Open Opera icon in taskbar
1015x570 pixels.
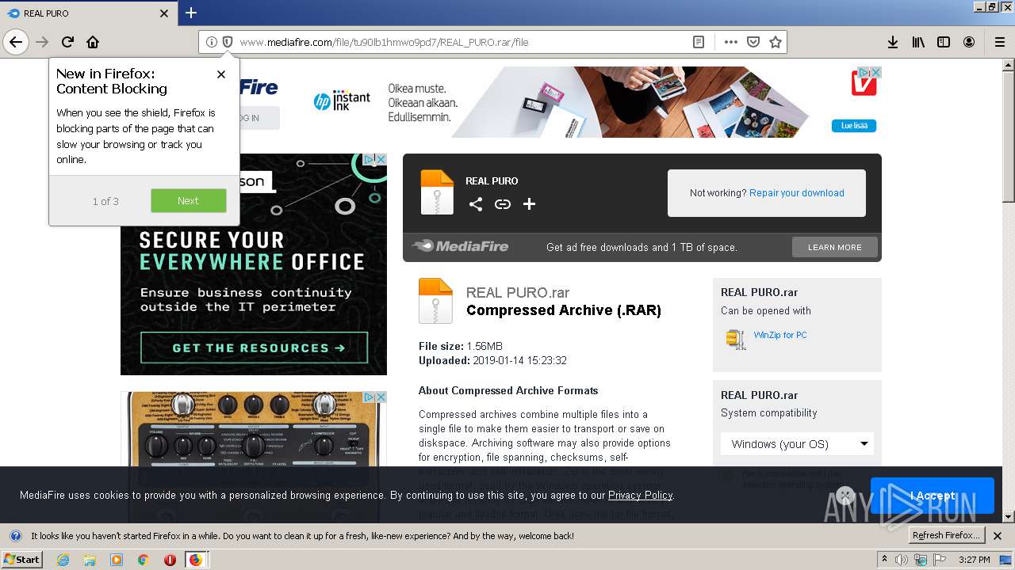point(170,560)
